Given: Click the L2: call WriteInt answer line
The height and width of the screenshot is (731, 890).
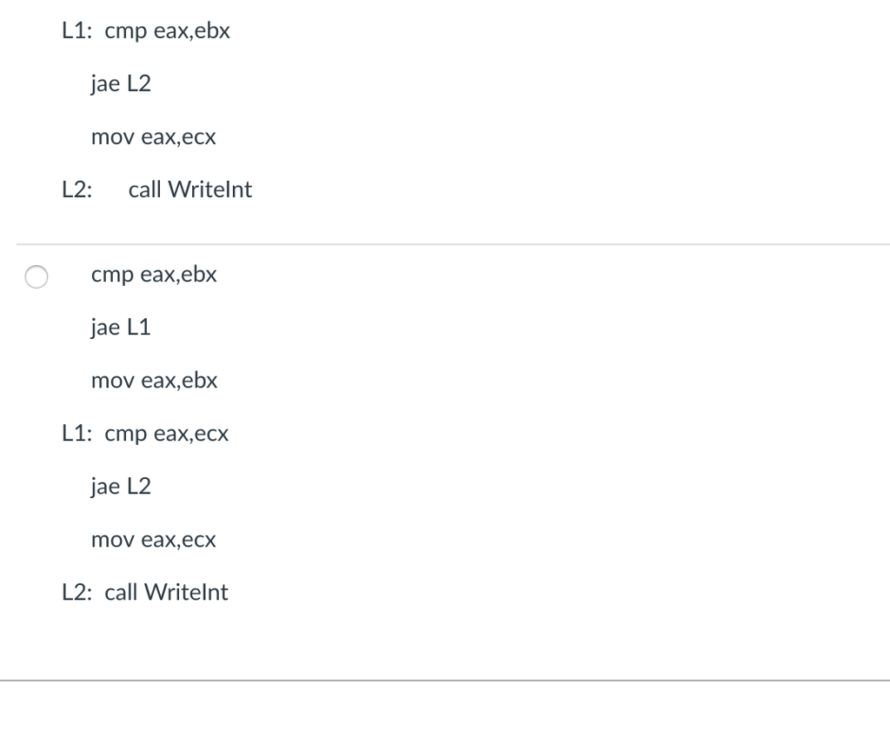Looking at the screenshot, I should [x=145, y=592].
